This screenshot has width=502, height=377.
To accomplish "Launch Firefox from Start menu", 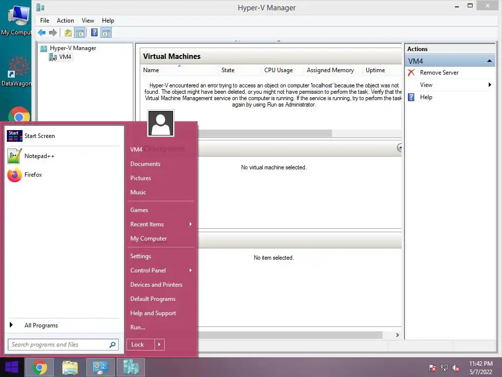I will [x=63, y=175].
